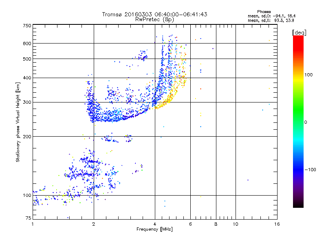Click the x-axis label '6'

[x=190, y=224]
